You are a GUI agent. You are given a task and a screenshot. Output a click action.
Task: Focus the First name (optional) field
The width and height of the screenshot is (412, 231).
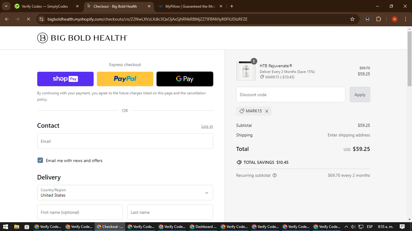pos(80,212)
